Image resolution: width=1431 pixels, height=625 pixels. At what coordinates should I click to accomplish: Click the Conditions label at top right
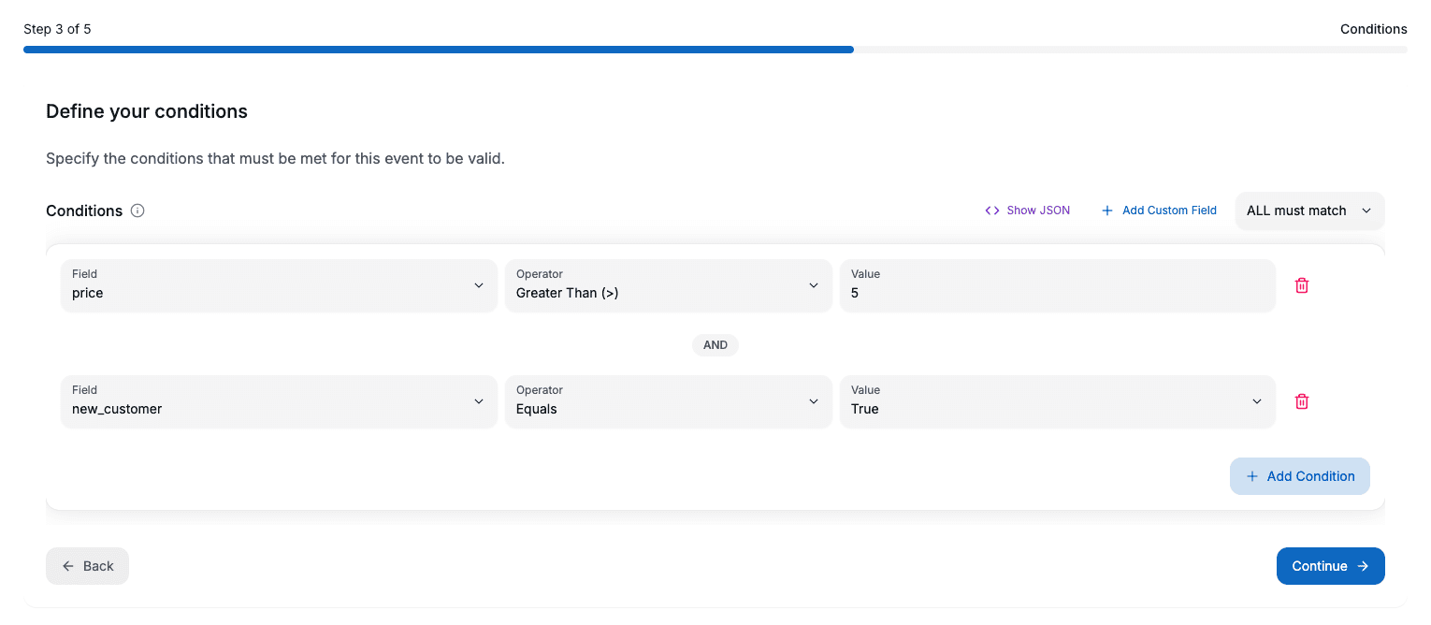[1373, 29]
